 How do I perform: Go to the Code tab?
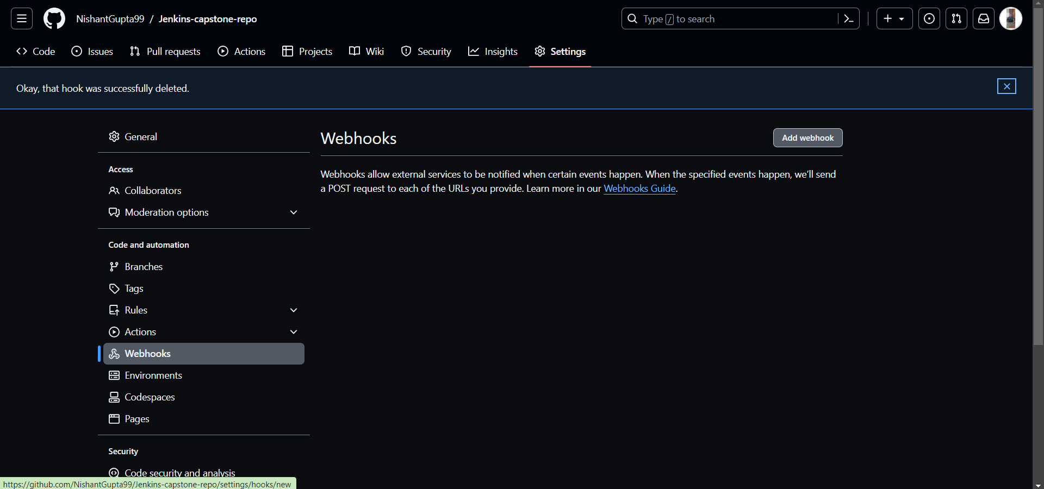tap(36, 52)
